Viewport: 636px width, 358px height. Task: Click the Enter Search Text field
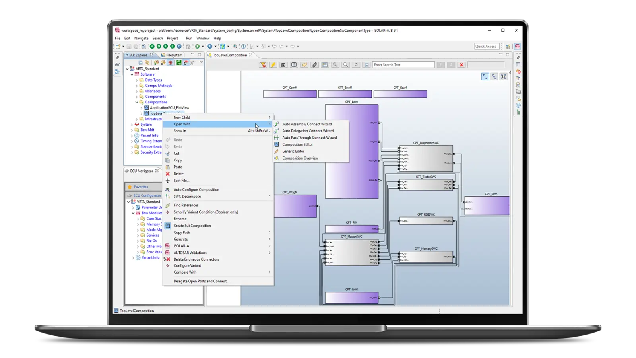click(403, 65)
